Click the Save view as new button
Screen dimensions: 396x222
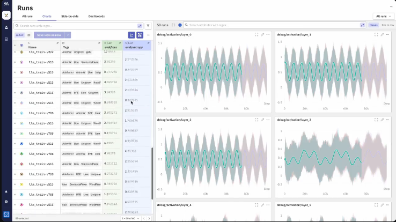49,35
